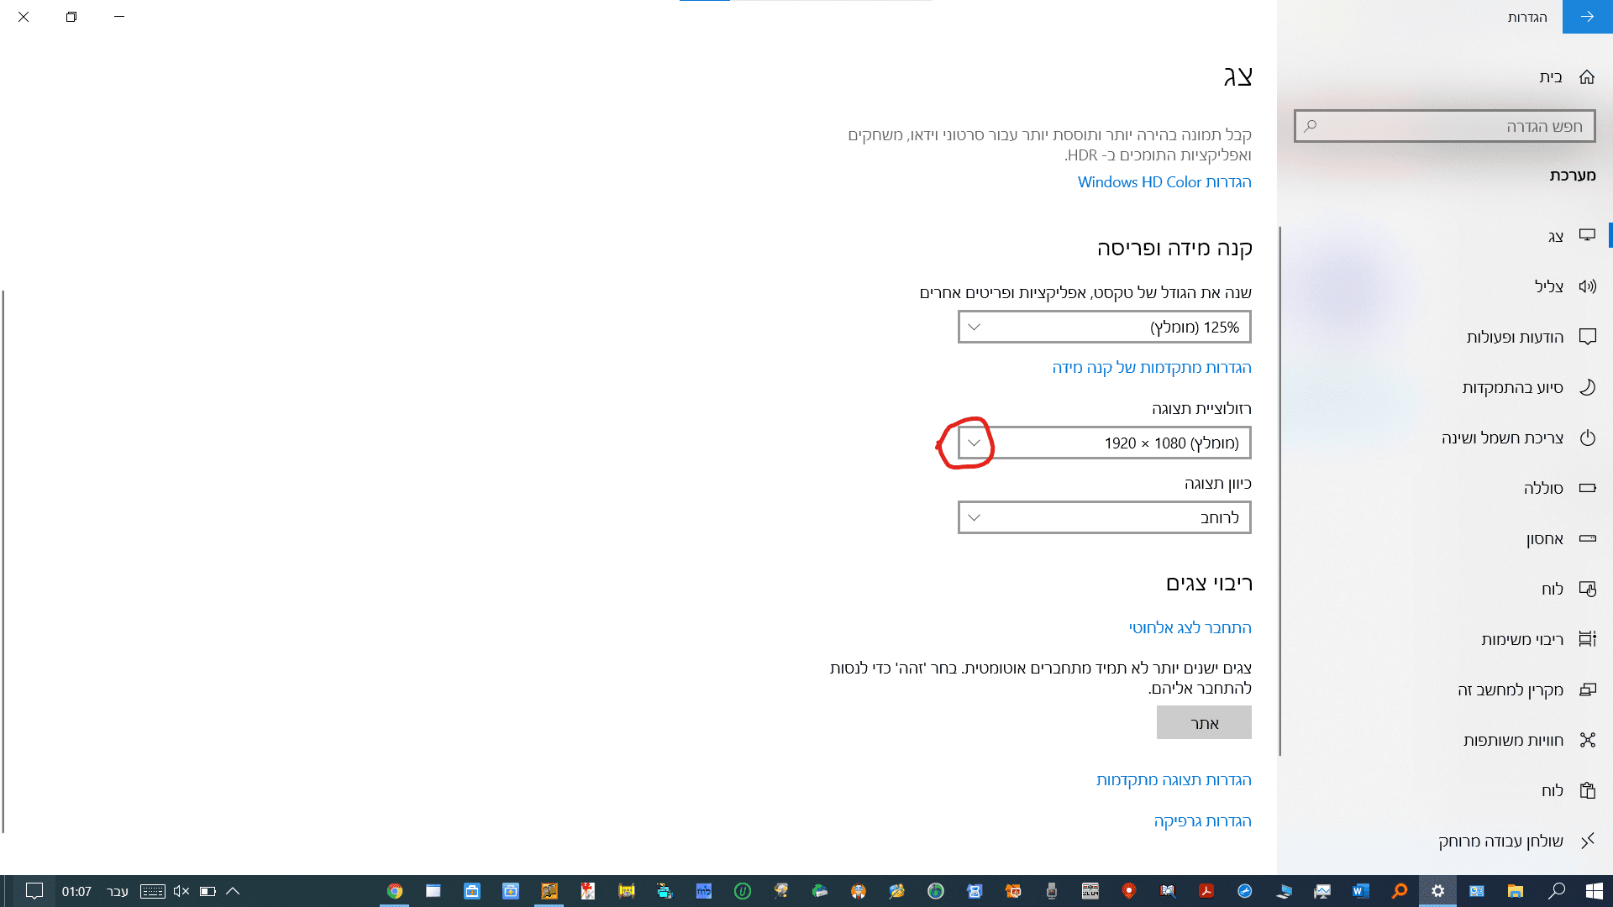The width and height of the screenshot is (1613, 907).
Task: Expand display orientation (לרוחב) dropdown
Action: (1104, 517)
